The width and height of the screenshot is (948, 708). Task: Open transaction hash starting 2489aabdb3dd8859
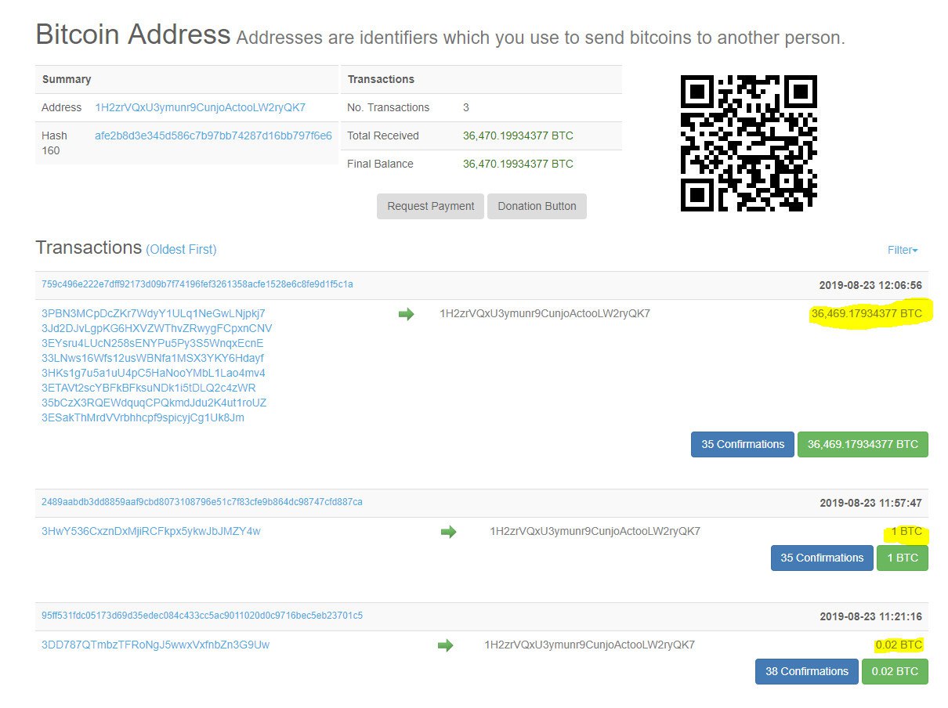click(202, 501)
